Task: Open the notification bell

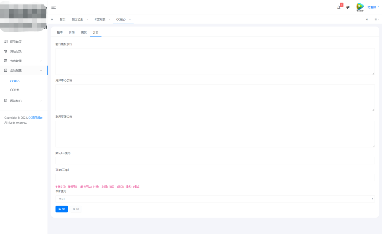Action: 339,7
